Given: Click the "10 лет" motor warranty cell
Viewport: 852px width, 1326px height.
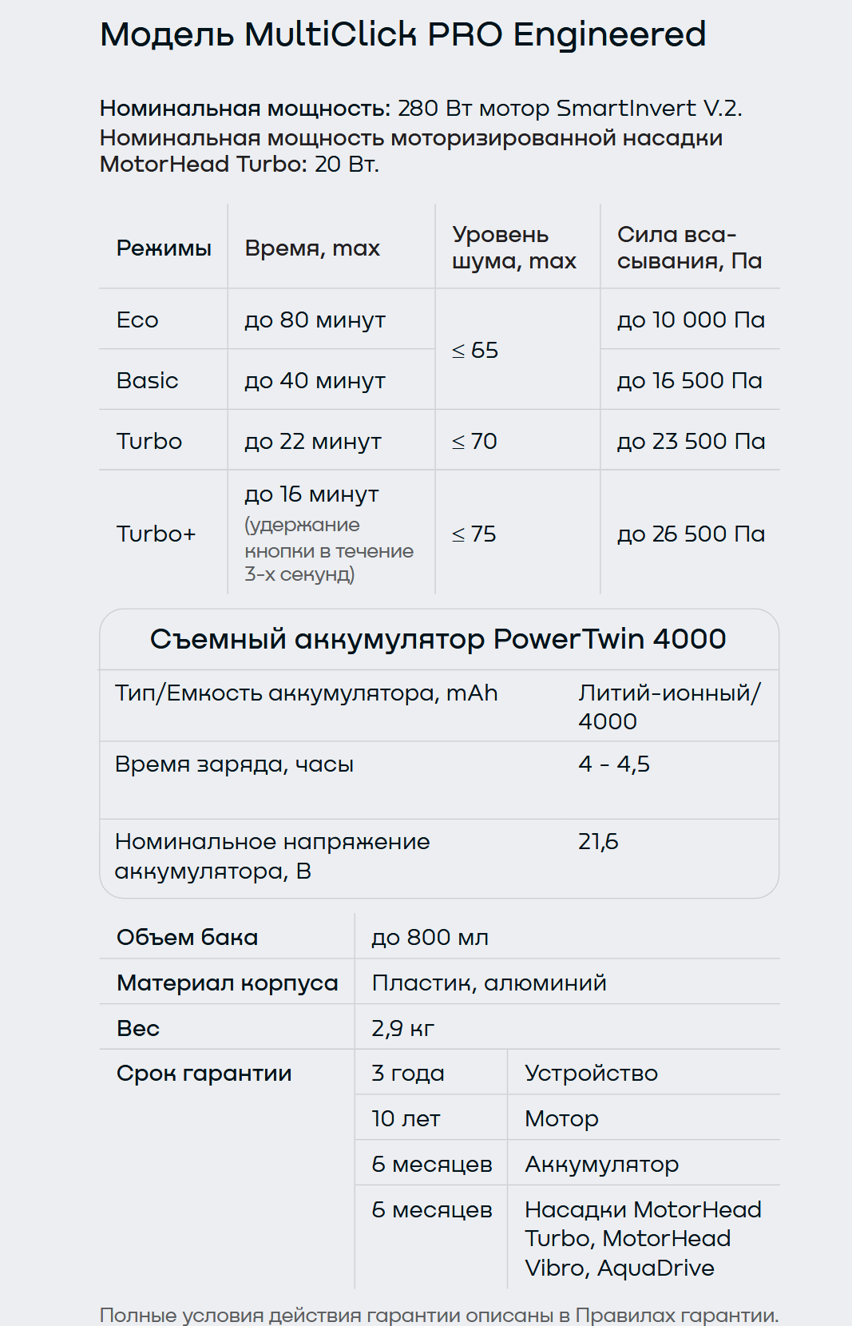Looking at the screenshot, I should (x=406, y=1119).
